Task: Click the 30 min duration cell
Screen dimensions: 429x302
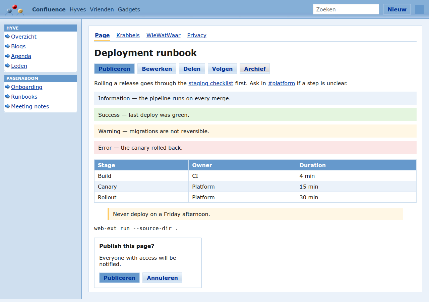Action: pyautogui.click(x=356, y=197)
